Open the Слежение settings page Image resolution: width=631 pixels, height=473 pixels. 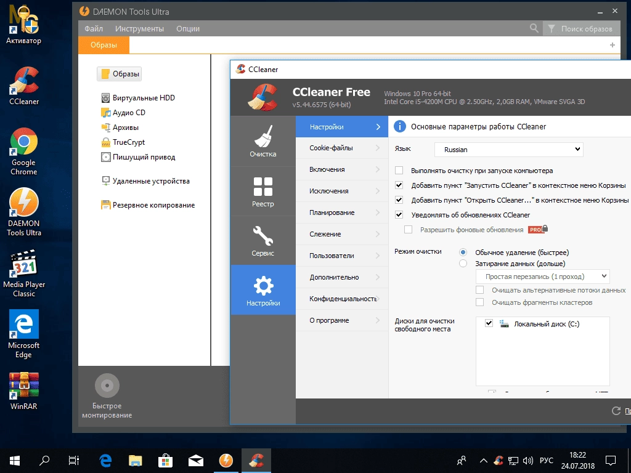(341, 234)
